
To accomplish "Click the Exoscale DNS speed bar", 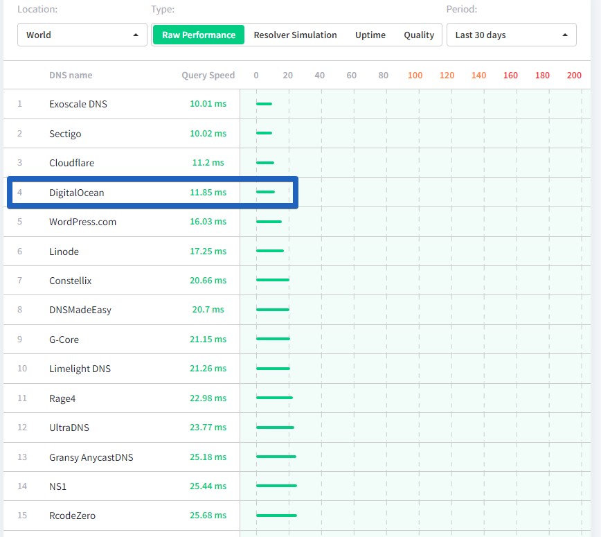I will (264, 104).
